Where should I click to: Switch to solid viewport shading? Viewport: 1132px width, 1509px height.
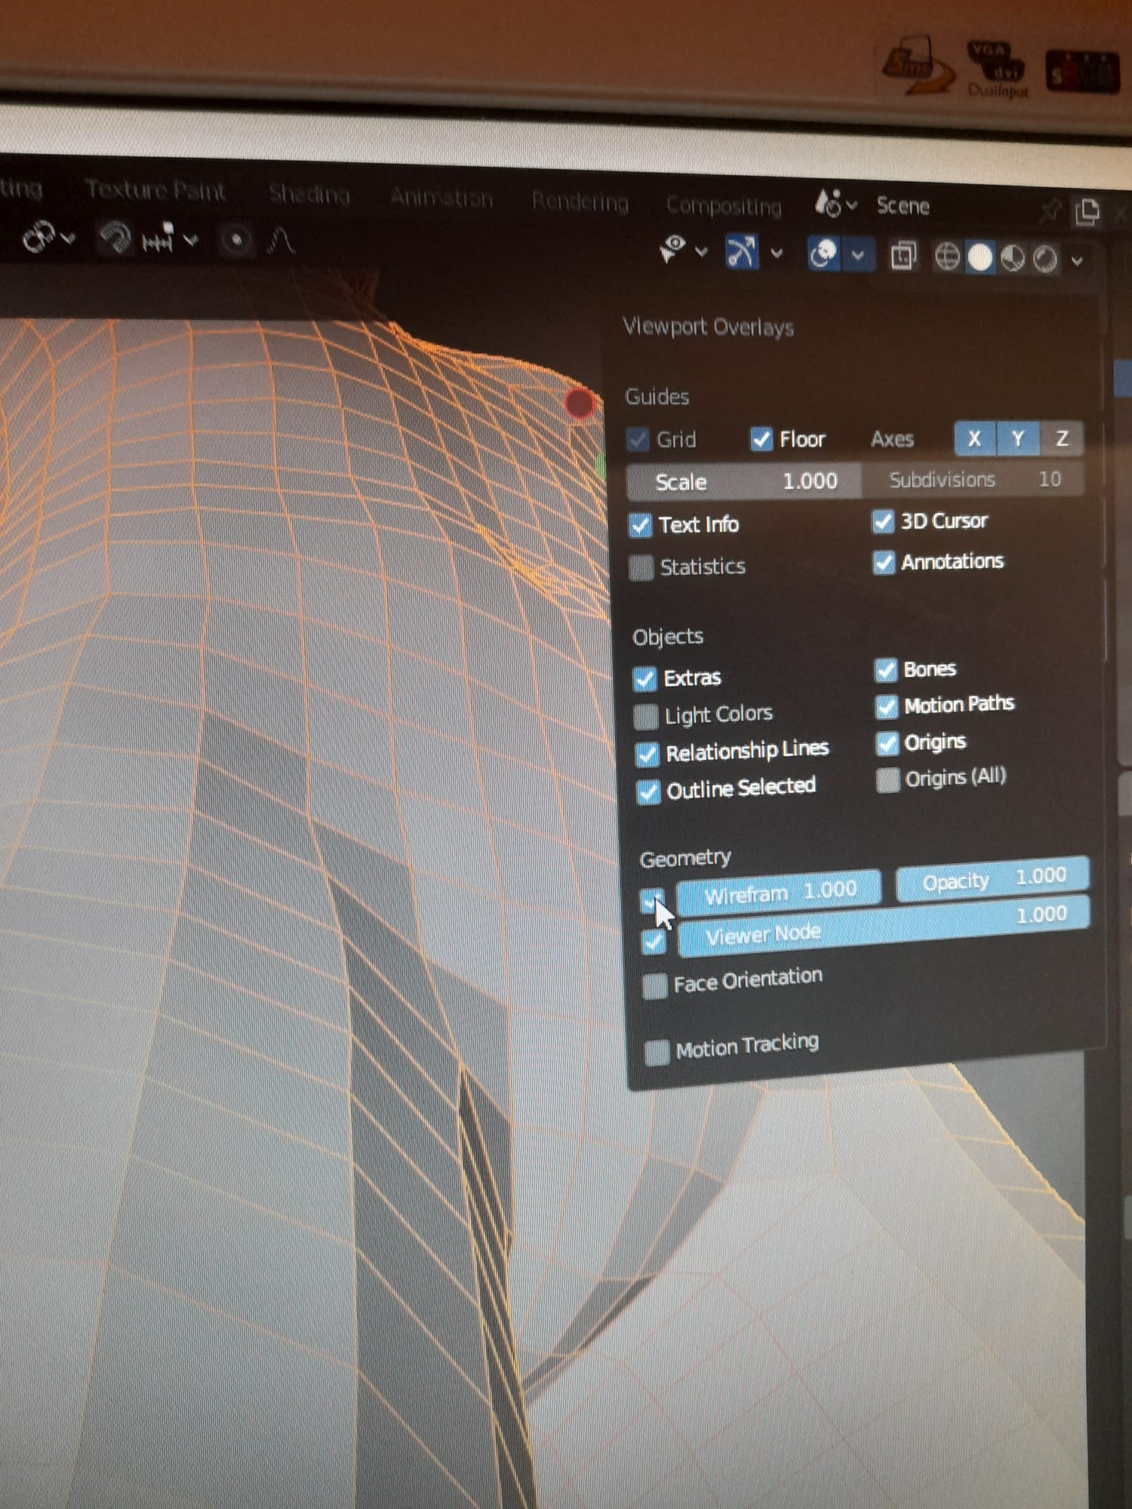[x=980, y=258]
